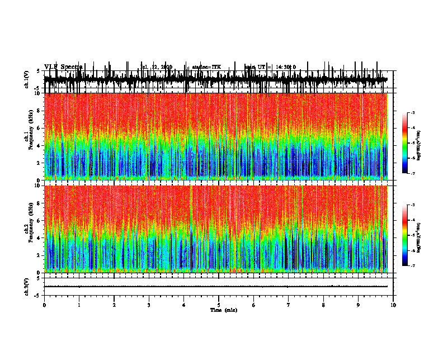The width and height of the screenshot is (443, 342).
Task: Click time axis tick '3'
Action: pos(149,305)
